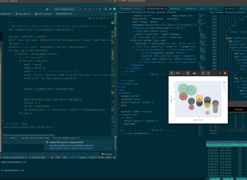Click the PyCharm Profile run icon
247x180 pixels.
94,9
